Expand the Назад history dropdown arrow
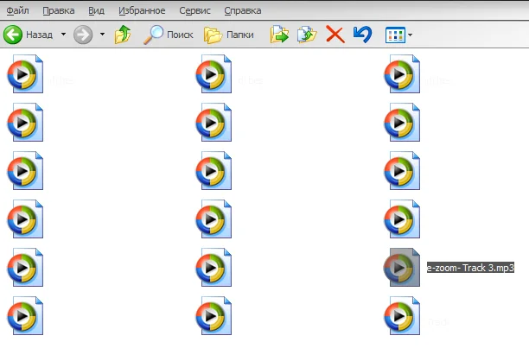The height and width of the screenshot is (361, 529). coord(63,34)
